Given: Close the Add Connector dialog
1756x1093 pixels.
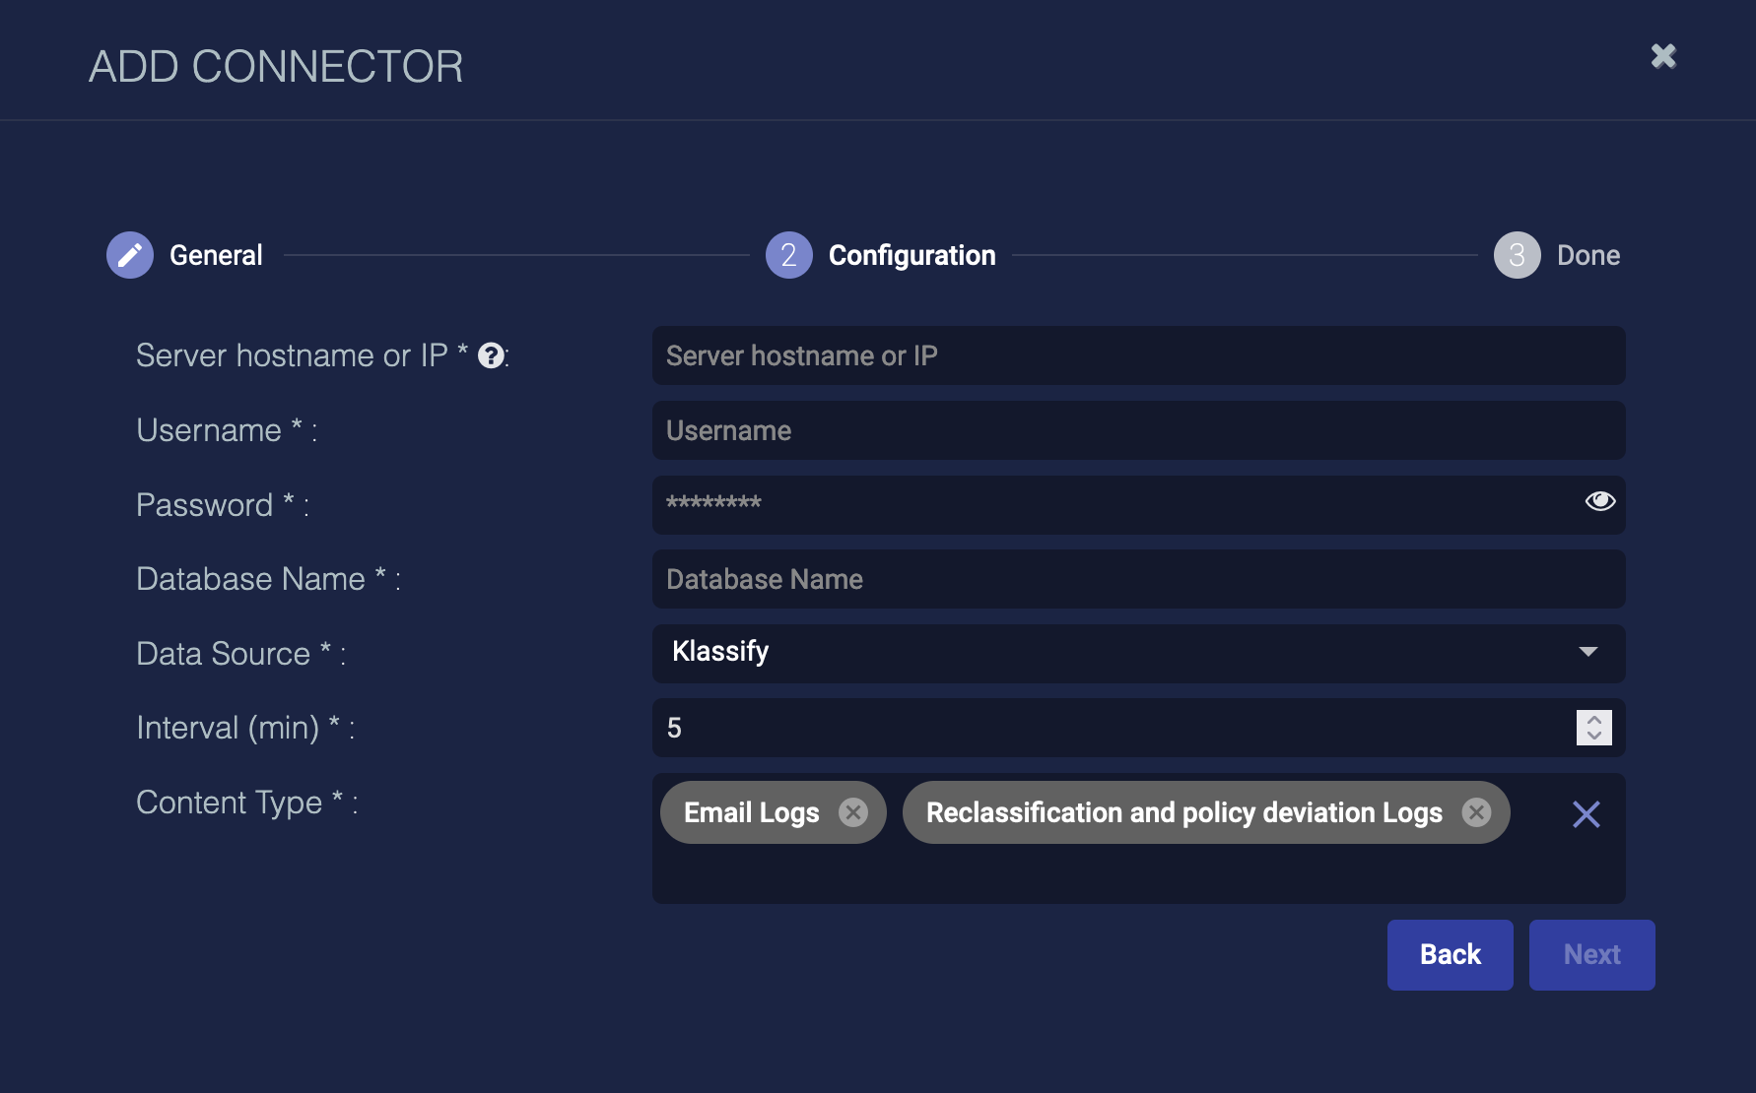Looking at the screenshot, I should click(x=1663, y=56).
